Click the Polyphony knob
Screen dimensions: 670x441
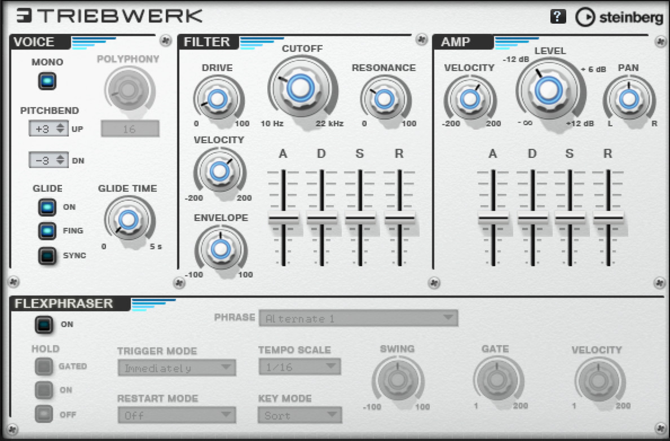[x=128, y=90]
